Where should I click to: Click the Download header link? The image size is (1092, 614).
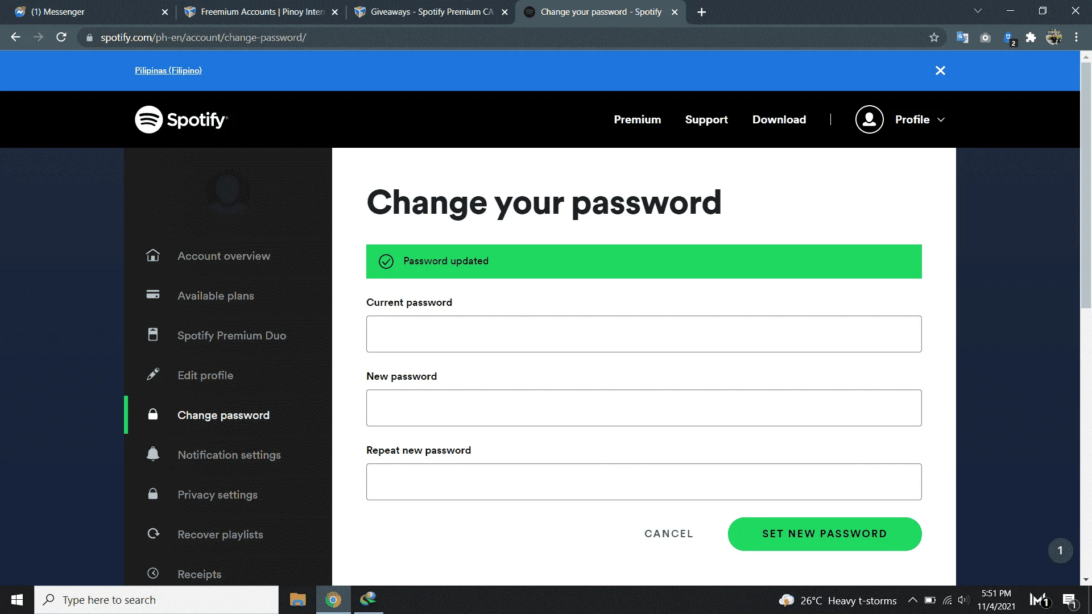[x=779, y=119]
